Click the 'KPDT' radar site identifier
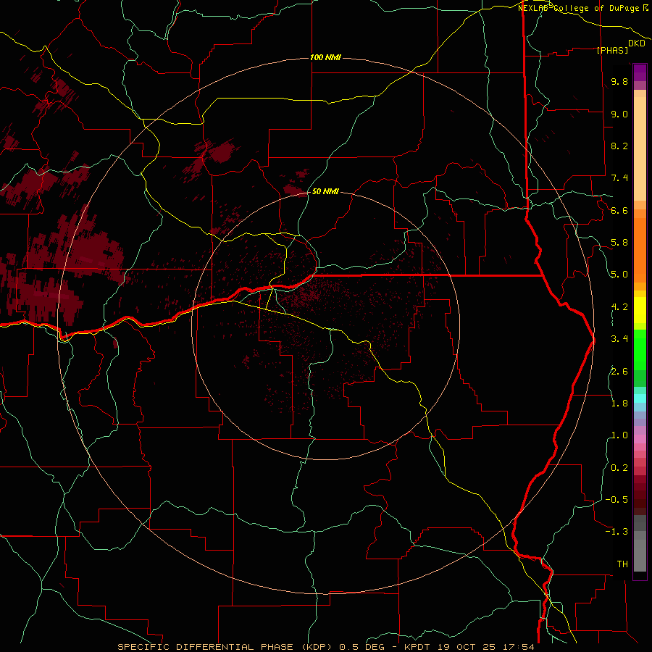The width and height of the screenshot is (652, 652). (419, 647)
